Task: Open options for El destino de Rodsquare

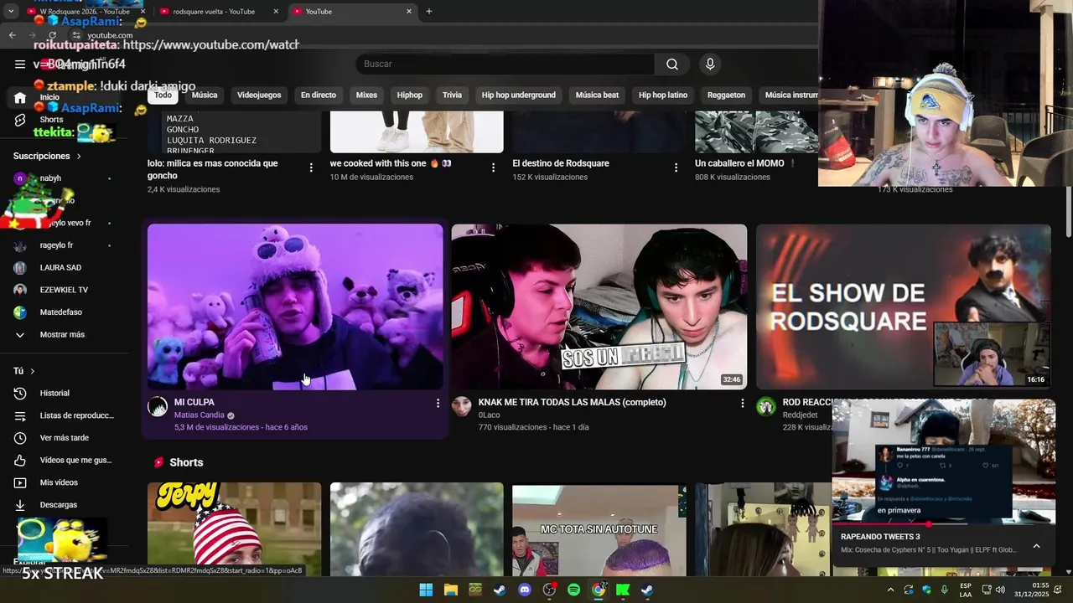Action: pyautogui.click(x=676, y=167)
